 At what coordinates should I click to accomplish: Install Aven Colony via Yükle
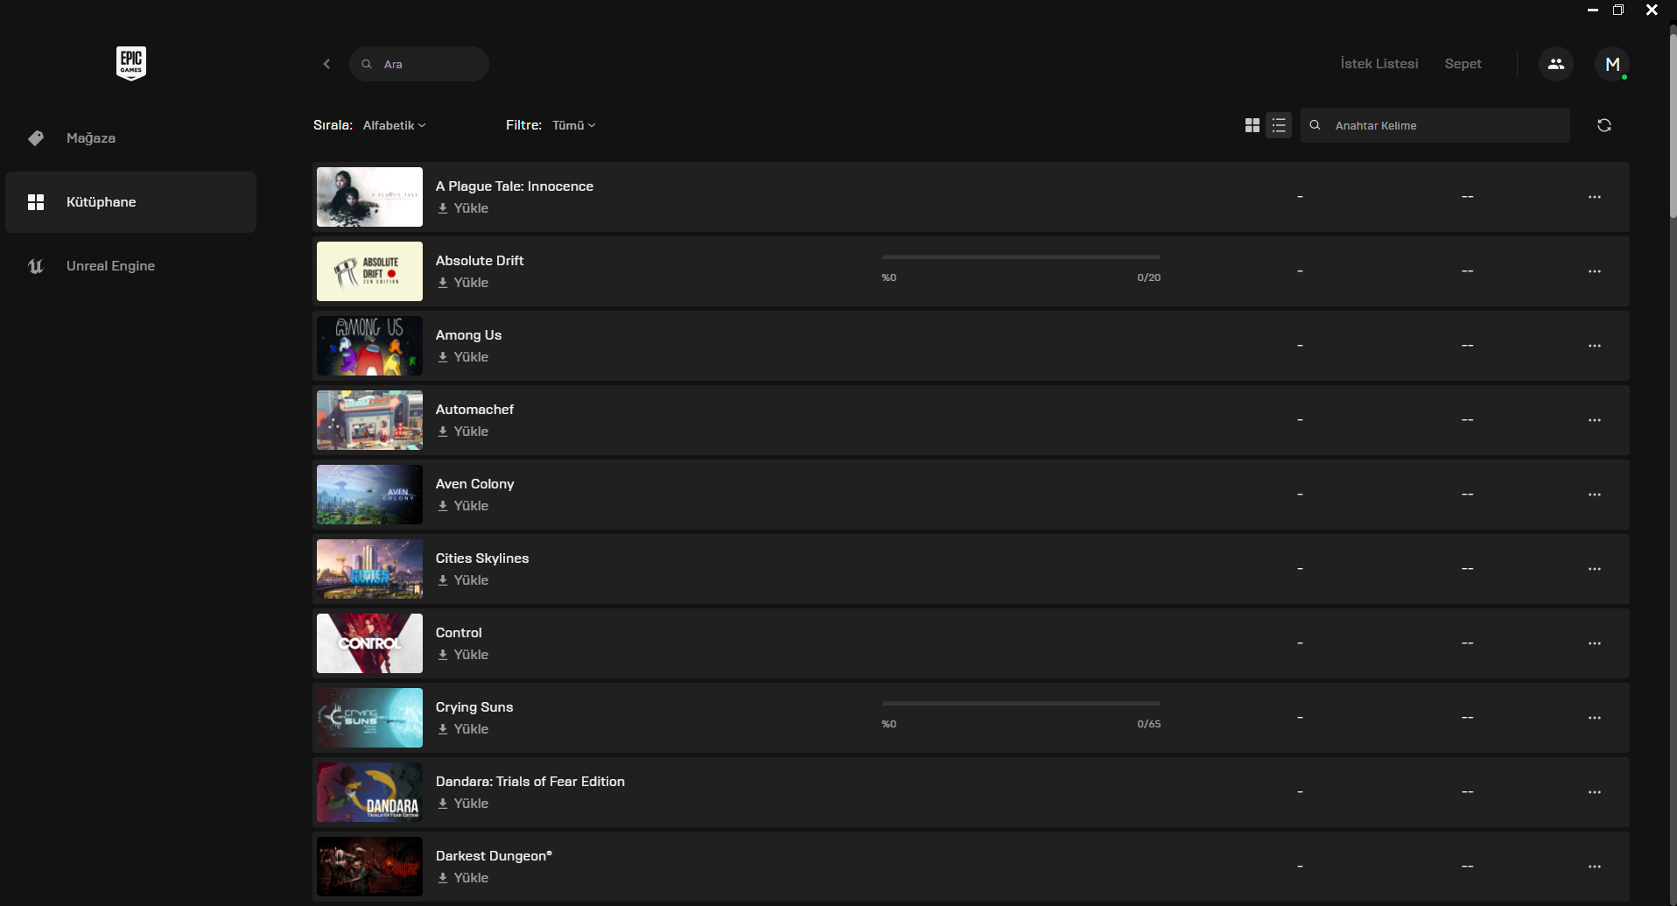click(x=463, y=506)
